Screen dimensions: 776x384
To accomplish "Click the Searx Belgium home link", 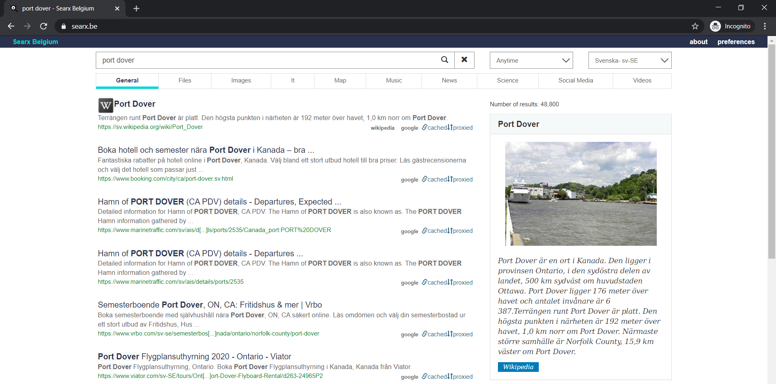I will pyautogui.click(x=36, y=42).
